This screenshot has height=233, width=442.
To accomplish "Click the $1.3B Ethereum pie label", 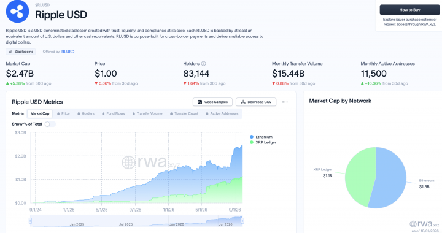I will pos(424,186).
